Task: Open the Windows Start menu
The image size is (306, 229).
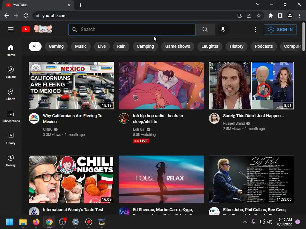Action: (x=10, y=222)
